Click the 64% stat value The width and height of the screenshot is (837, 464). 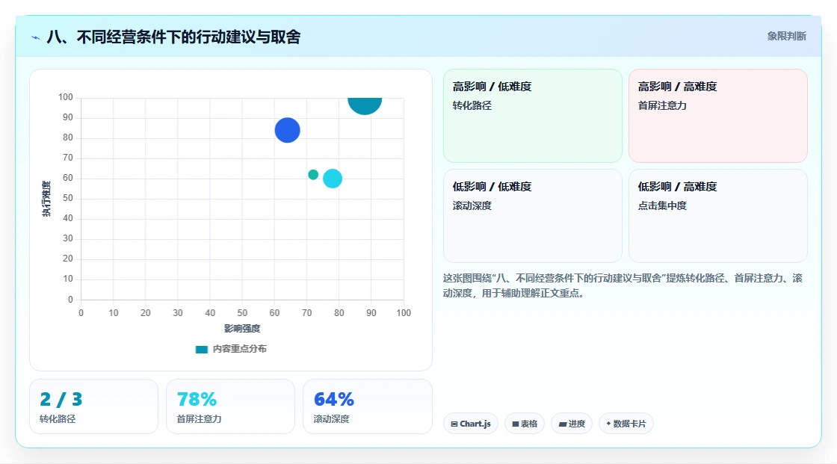(333, 400)
